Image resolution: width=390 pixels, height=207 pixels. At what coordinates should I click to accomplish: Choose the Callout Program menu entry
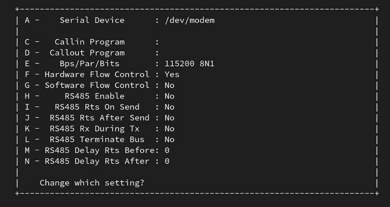click(87, 53)
